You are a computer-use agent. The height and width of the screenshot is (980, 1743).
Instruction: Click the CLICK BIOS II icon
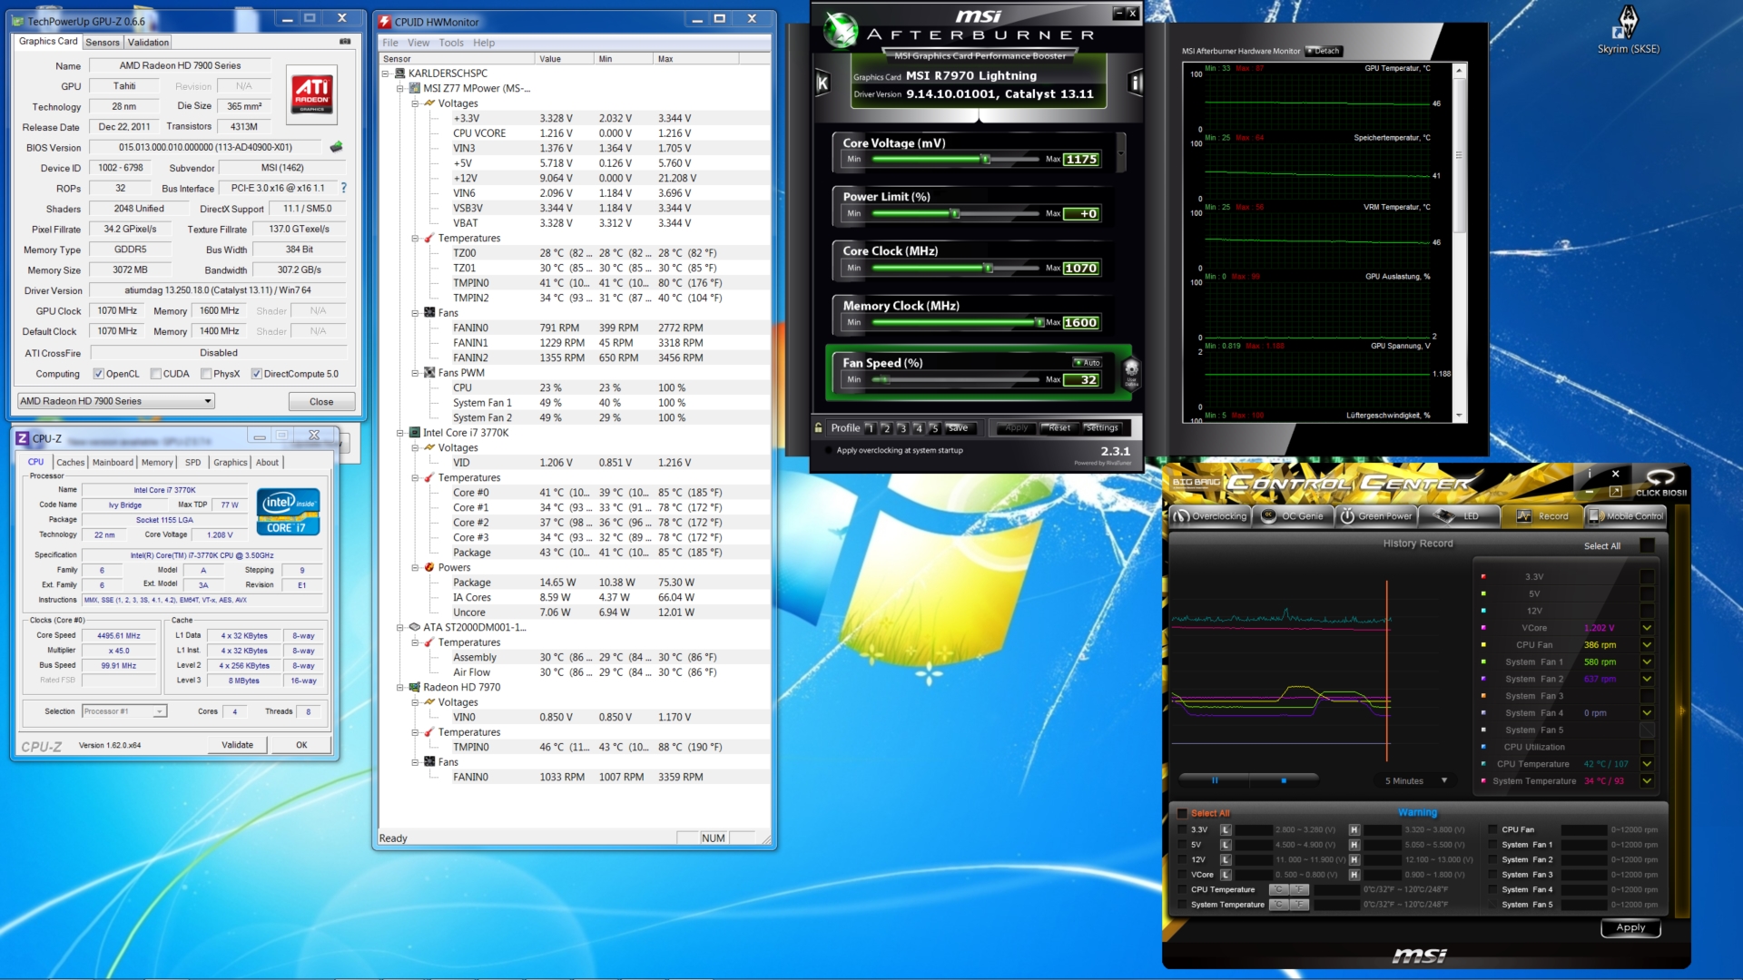[x=1660, y=482]
